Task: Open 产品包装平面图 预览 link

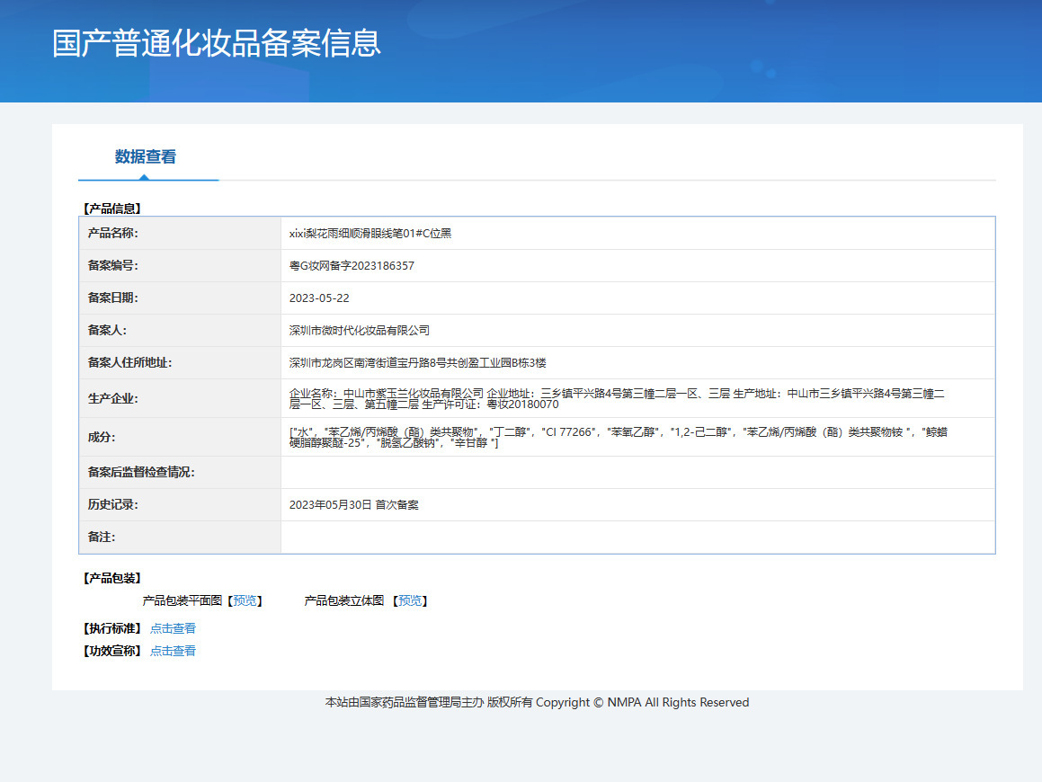Action: [x=245, y=600]
